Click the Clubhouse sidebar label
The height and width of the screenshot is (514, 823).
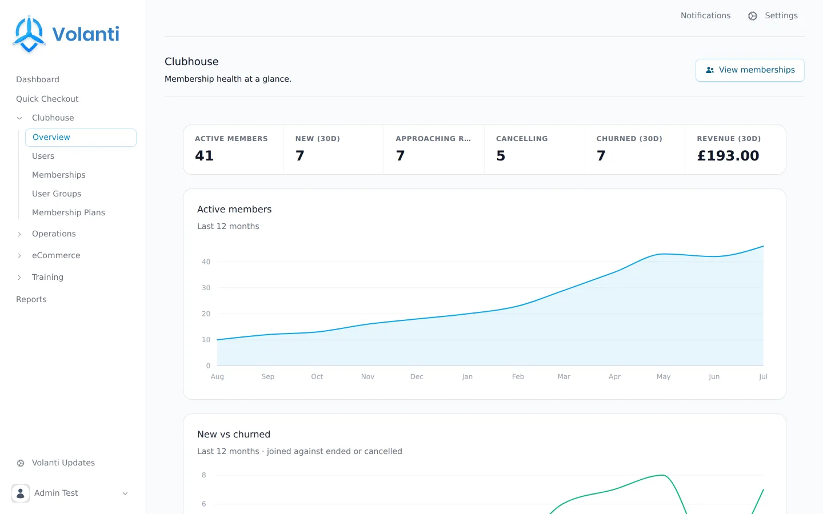point(53,118)
